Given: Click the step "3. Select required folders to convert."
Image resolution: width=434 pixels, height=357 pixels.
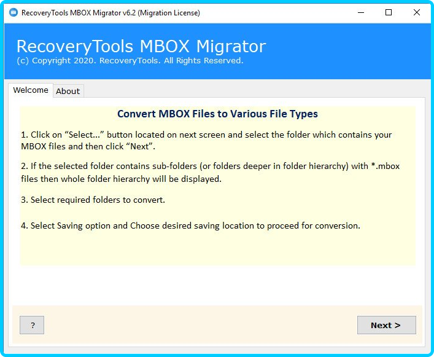Looking at the screenshot, I should (x=93, y=200).
